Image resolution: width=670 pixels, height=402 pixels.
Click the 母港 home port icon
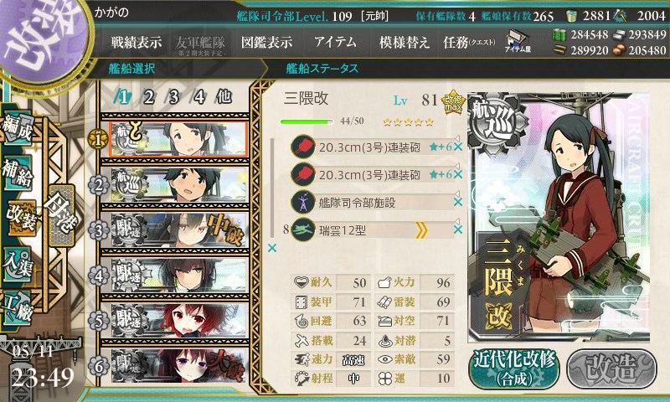(61, 215)
